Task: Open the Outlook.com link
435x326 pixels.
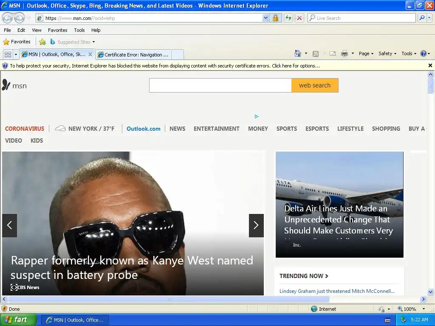Action: [144, 129]
